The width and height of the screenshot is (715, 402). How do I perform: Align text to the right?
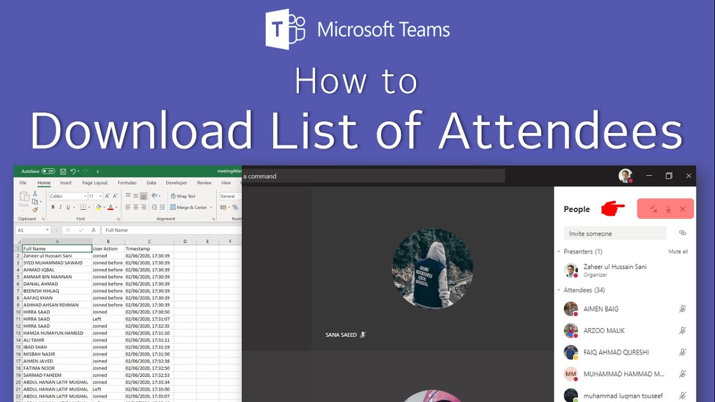144,207
